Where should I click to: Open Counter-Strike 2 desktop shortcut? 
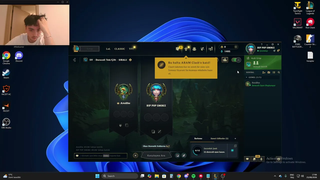tap(310, 41)
